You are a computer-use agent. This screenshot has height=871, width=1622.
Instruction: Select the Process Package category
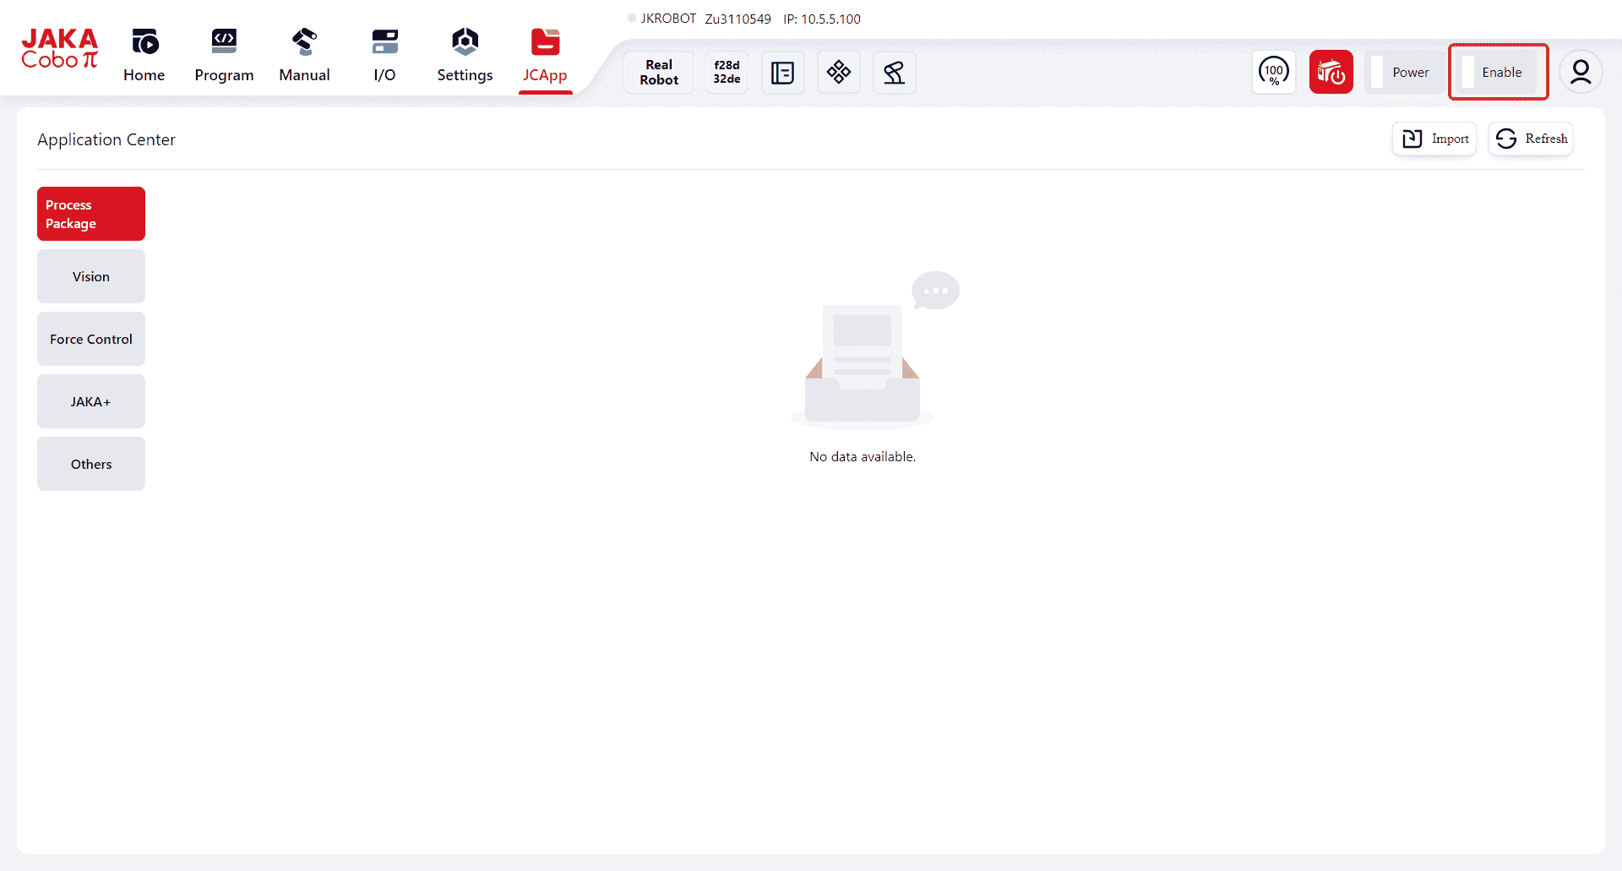coord(91,214)
